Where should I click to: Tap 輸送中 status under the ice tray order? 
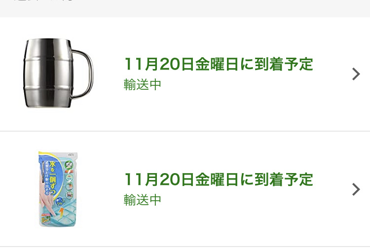tap(142, 200)
